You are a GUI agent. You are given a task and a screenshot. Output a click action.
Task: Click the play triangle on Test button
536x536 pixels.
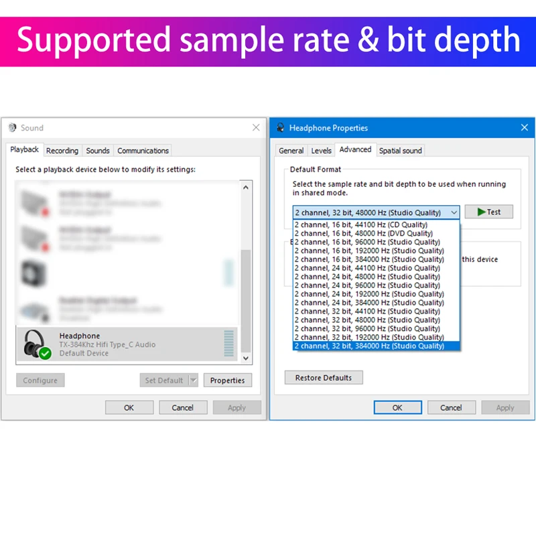click(481, 212)
